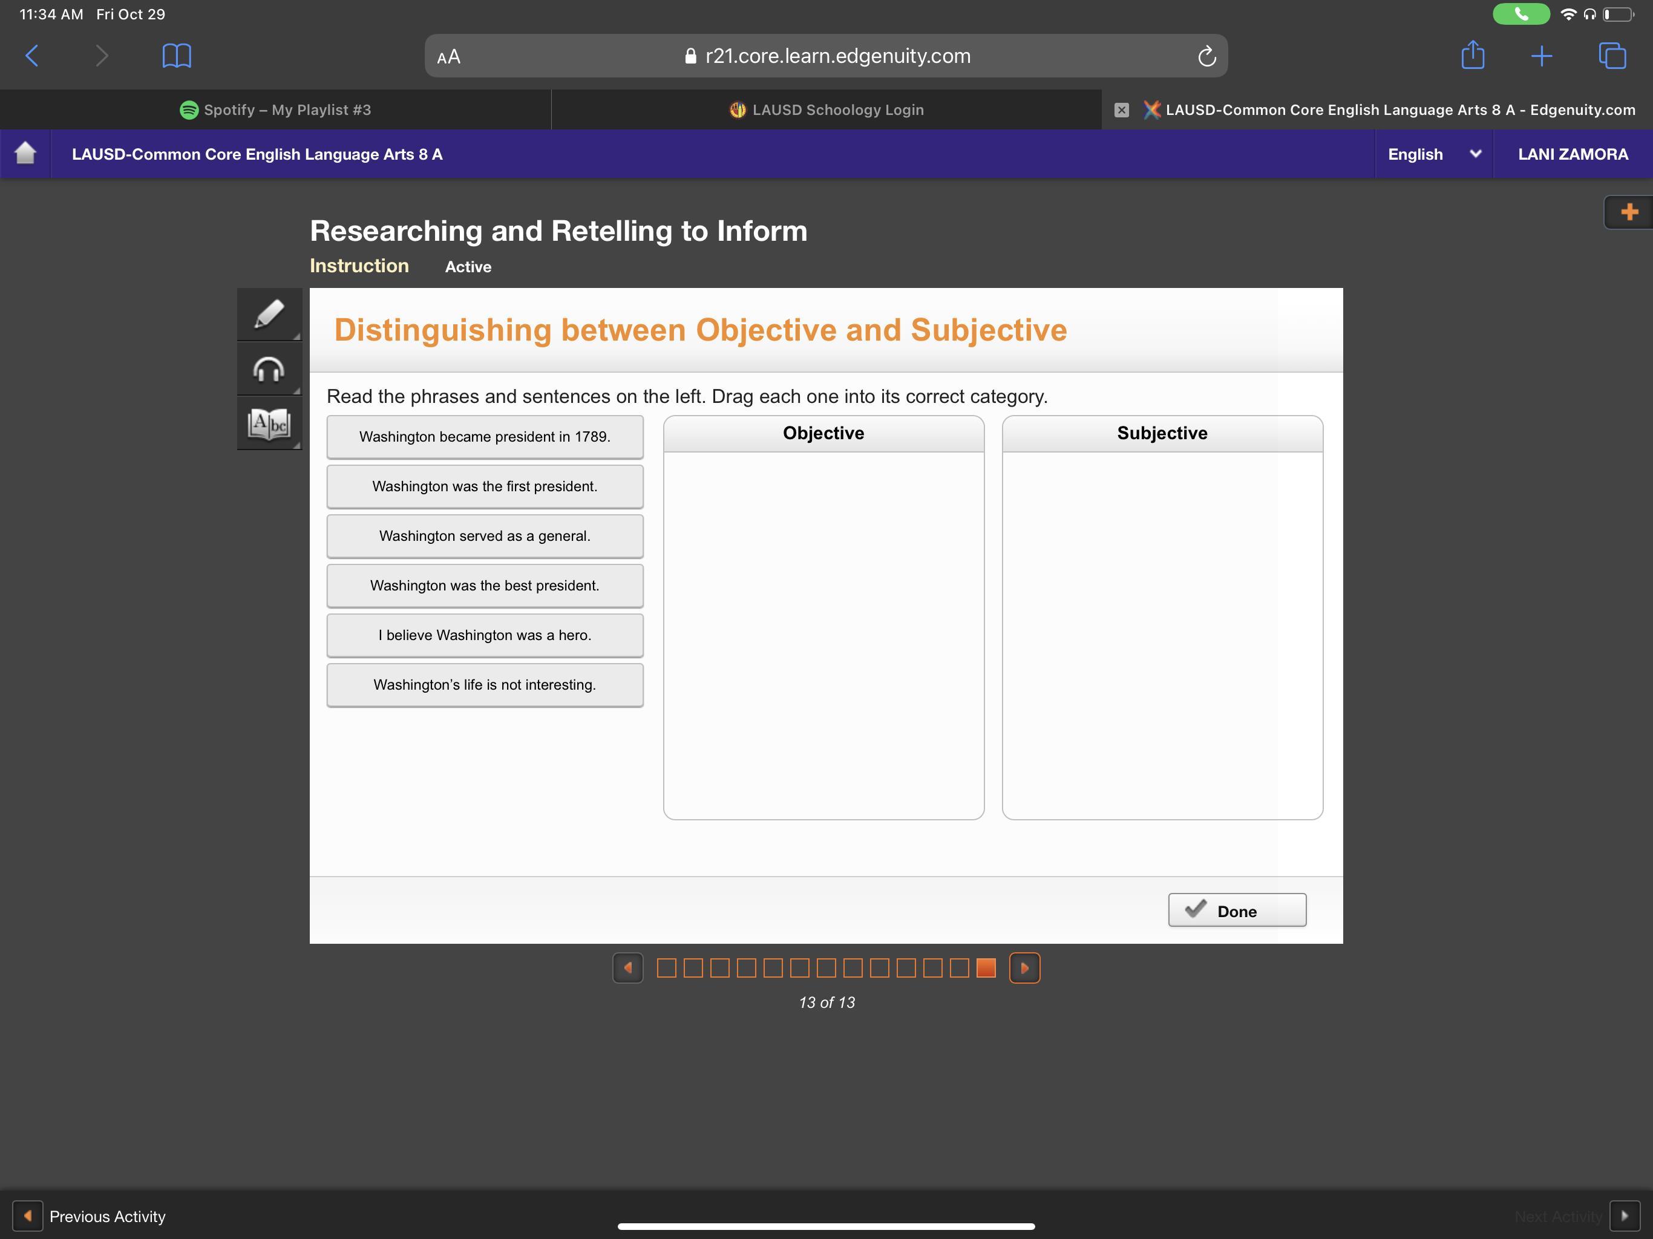Select the twelfth progress square

click(959, 968)
